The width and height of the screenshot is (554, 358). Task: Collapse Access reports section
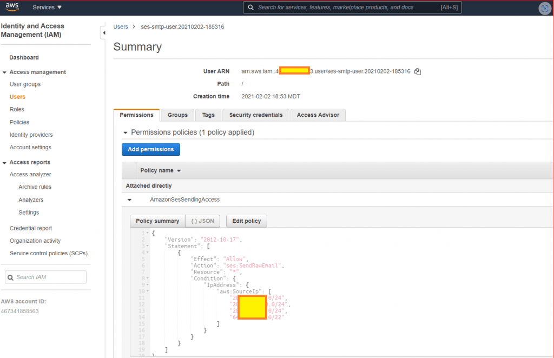point(4,163)
